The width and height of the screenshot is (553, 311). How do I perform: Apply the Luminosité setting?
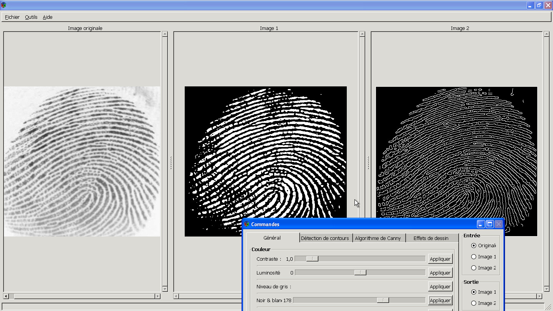click(440, 273)
